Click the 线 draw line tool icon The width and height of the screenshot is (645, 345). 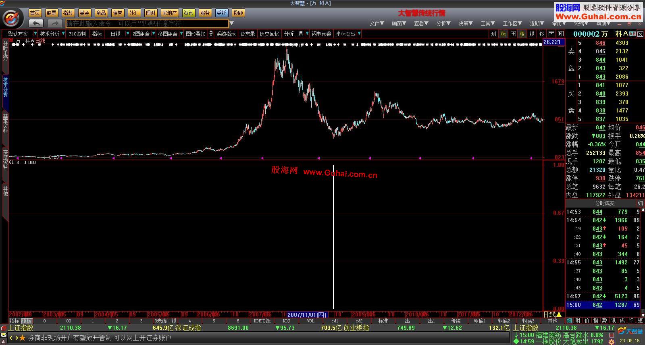[532, 34]
